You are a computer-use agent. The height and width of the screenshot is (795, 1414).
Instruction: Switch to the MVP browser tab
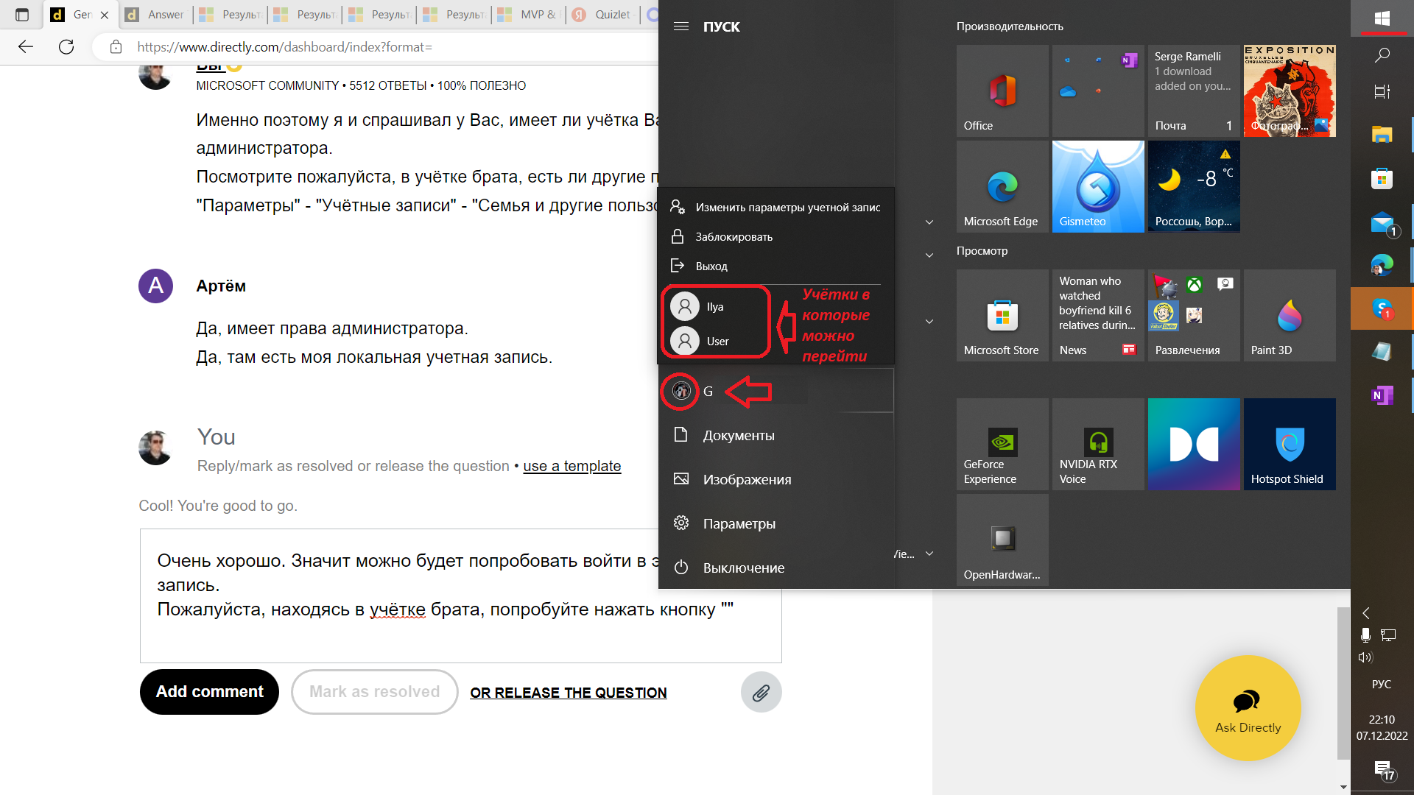pos(528,14)
